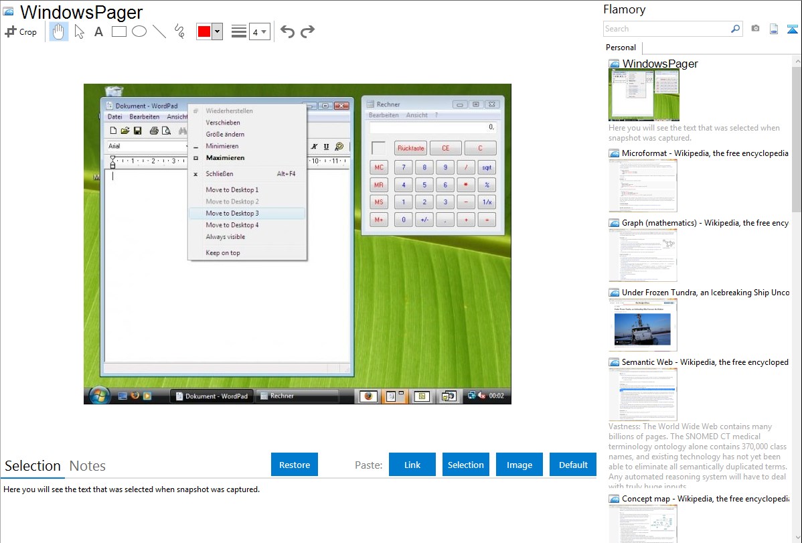Image resolution: width=802 pixels, height=543 pixels.
Task: Pick the freehand scribble tool
Action: (x=179, y=31)
